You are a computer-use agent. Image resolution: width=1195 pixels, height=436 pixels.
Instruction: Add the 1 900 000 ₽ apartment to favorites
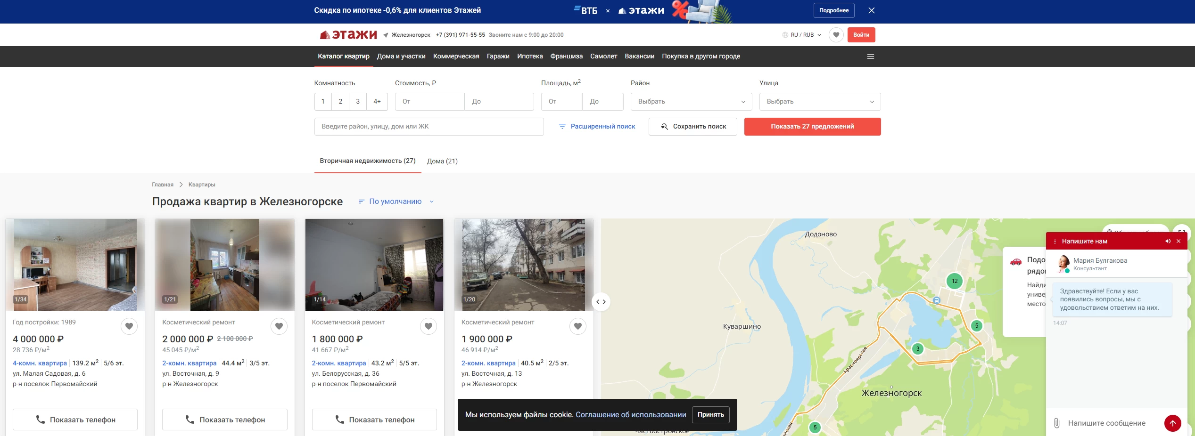[x=578, y=326]
